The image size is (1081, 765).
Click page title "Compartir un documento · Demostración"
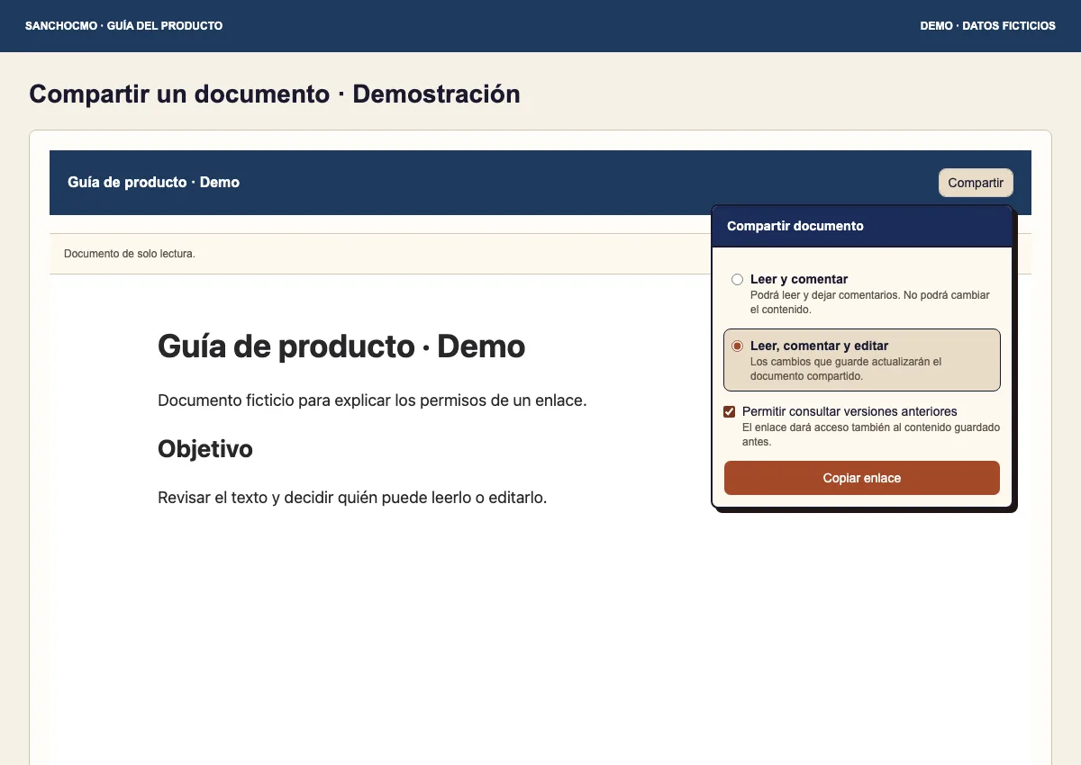[x=275, y=94]
